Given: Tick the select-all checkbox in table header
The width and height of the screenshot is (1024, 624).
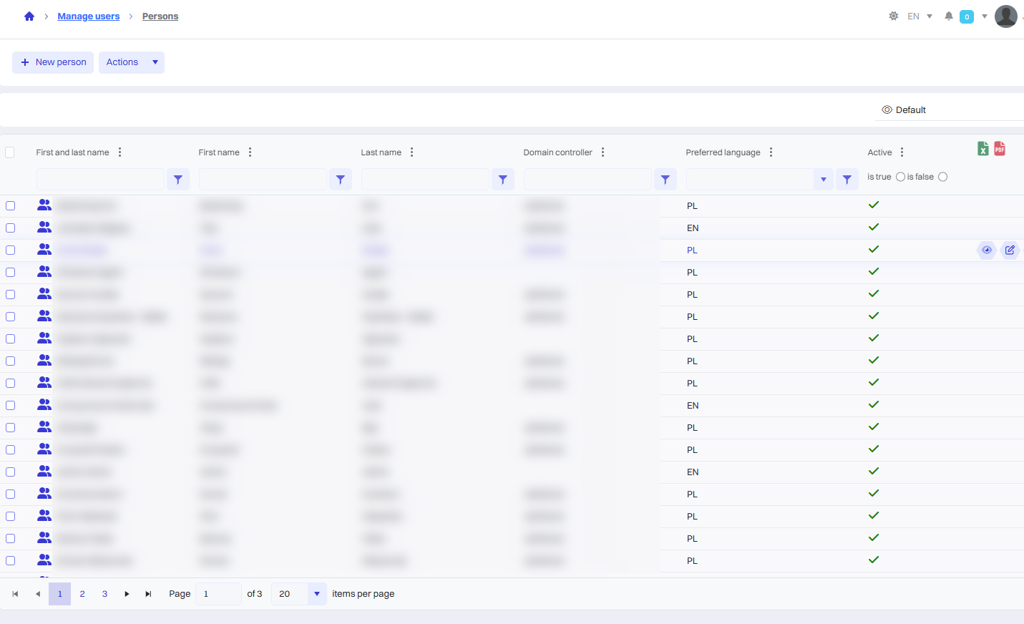Looking at the screenshot, I should 10,152.
